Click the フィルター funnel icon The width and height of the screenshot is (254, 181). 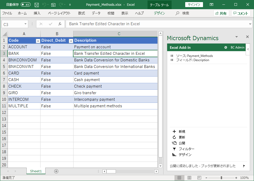tap(174, 149)
